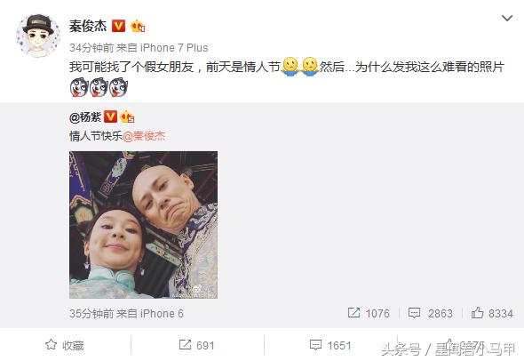Click the crown membership badge beside 秦俊杰
Image resolution: width=524 pixels, height=361 pixels.
coord(138,26)
